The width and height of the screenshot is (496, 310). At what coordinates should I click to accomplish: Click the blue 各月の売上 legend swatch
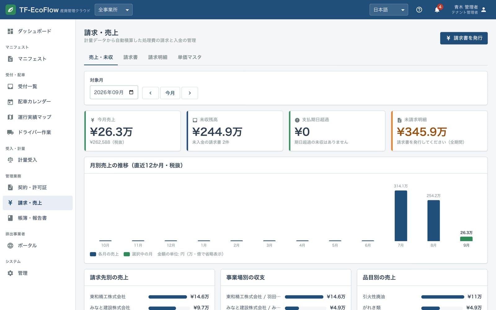93,254
